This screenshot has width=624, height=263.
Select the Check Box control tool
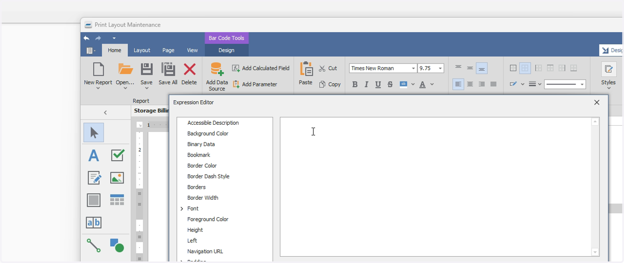coord(118,155)
